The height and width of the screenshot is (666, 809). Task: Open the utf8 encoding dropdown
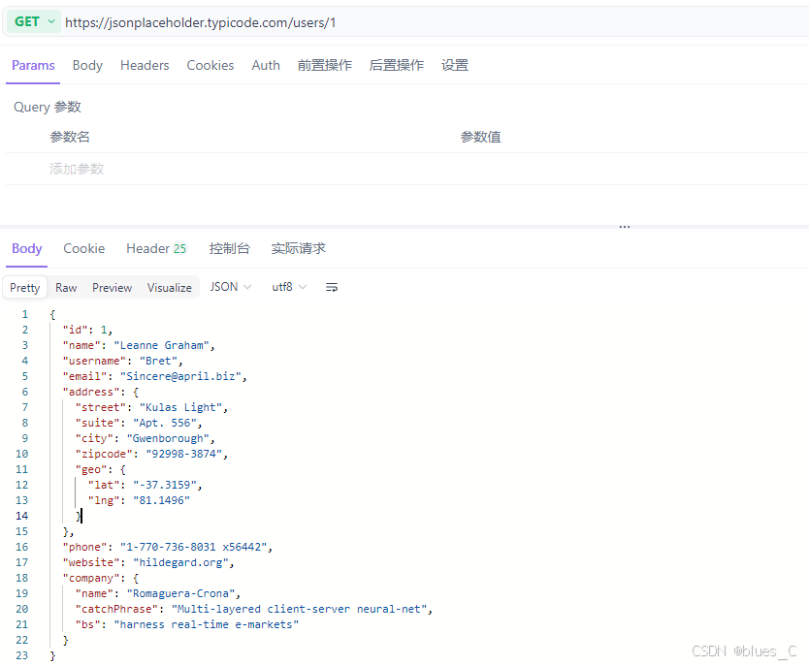coord(289,287)
